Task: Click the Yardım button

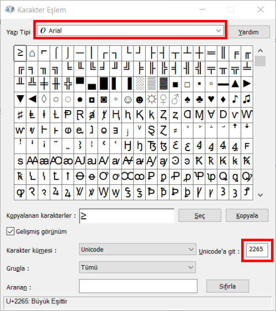Action: tap(248, 32)
